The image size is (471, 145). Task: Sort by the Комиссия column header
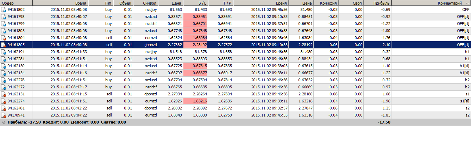click(326, 3)
